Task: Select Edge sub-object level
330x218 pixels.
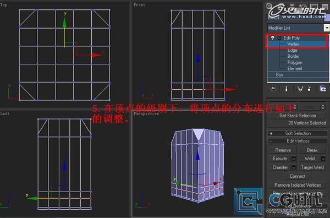Action: pyautogui.click(x=293, y=50)
